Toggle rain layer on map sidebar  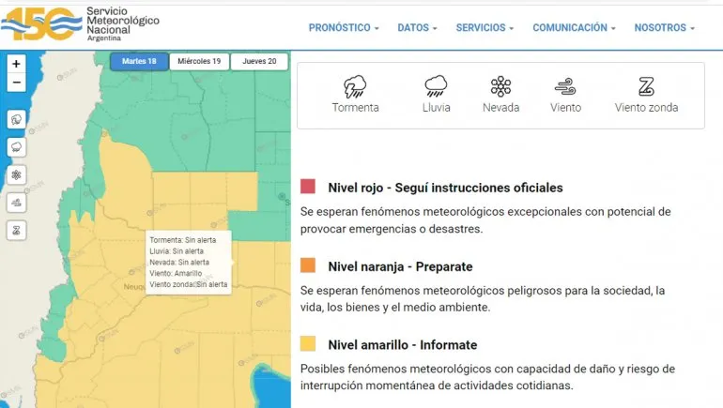coord(16,147)
